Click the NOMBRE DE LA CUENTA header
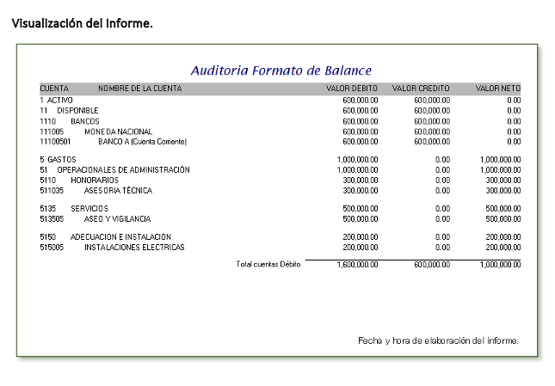 [139, 89]
